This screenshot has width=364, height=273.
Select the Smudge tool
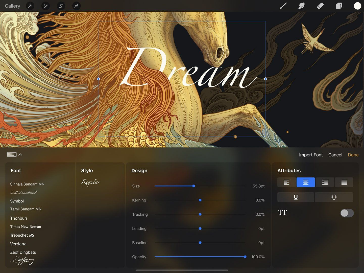(301, 6)
